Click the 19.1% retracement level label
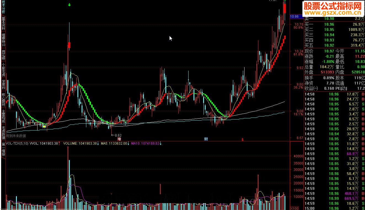This screenshot has height=210, width=365. (x=298, y=114)
